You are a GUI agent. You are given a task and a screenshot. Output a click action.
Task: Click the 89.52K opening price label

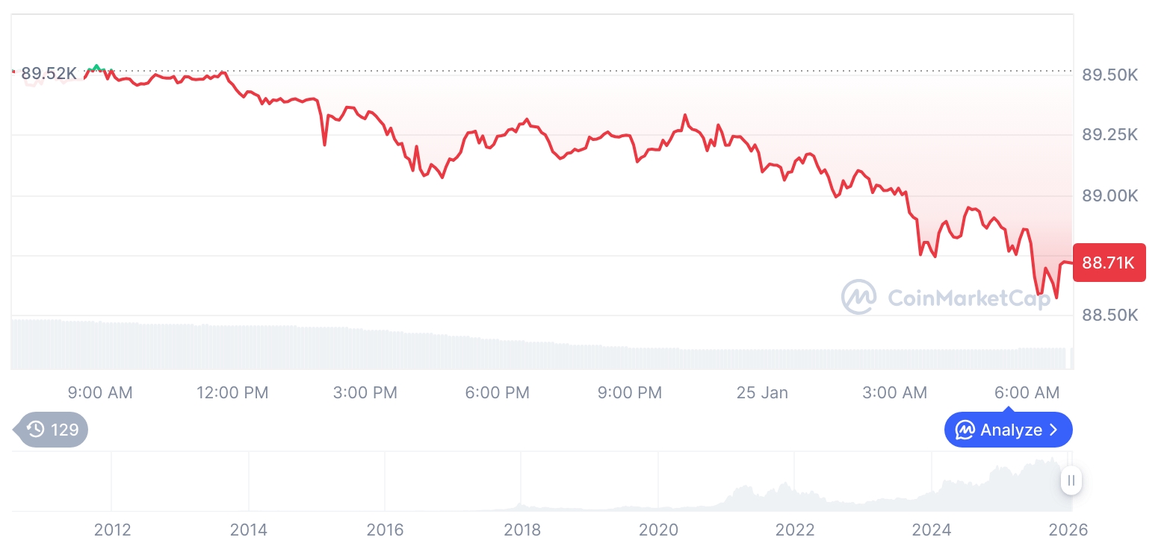pyautogui.click(x=49, y=73)
